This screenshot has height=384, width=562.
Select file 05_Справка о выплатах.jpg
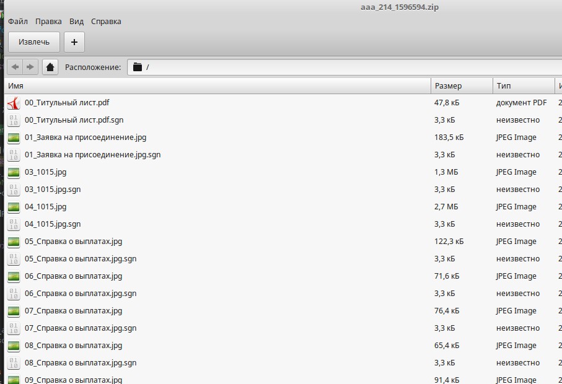click(x=73, y=242)
